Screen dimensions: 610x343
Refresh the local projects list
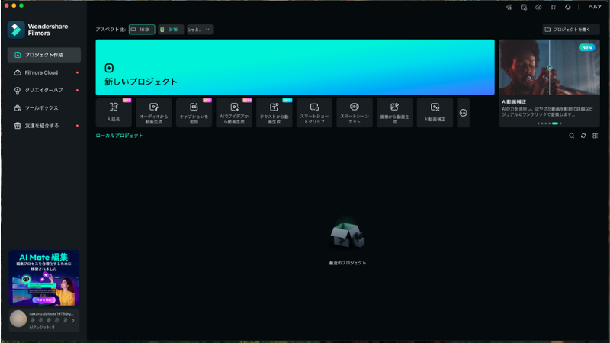[583, 136]
